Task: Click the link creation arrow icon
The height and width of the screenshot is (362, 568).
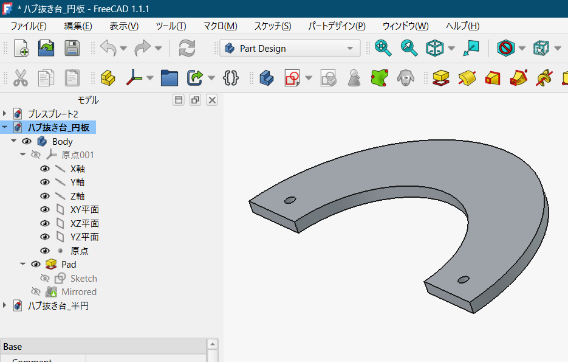Action: pos(195,78)
